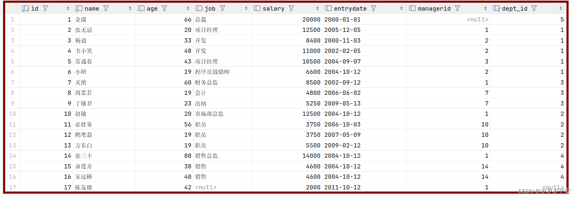Open filter for dept_id column
The height and width of the screenshot is (197, 575).
tap(534, 9)
